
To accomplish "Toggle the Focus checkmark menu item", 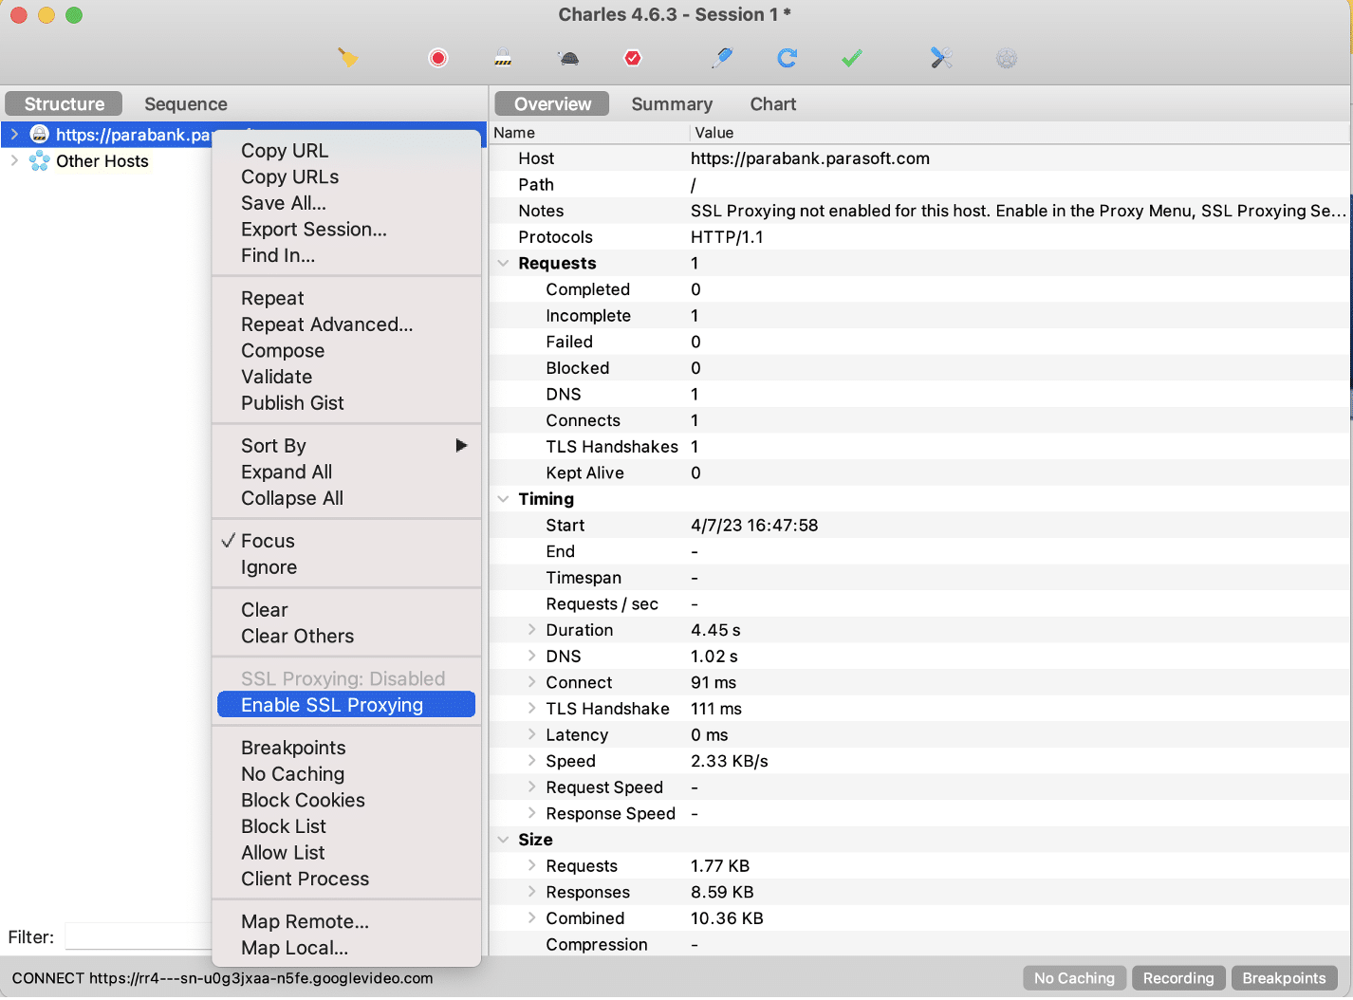I will [x=268, y=541].
